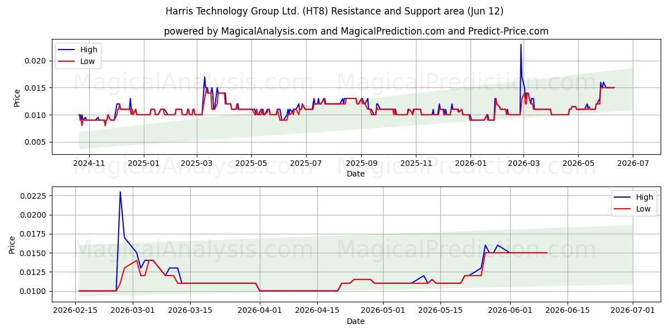Viewport: 669px width, 334px height.
Task: Click the 2026-03 tick label
Action: tap(523, 163)
